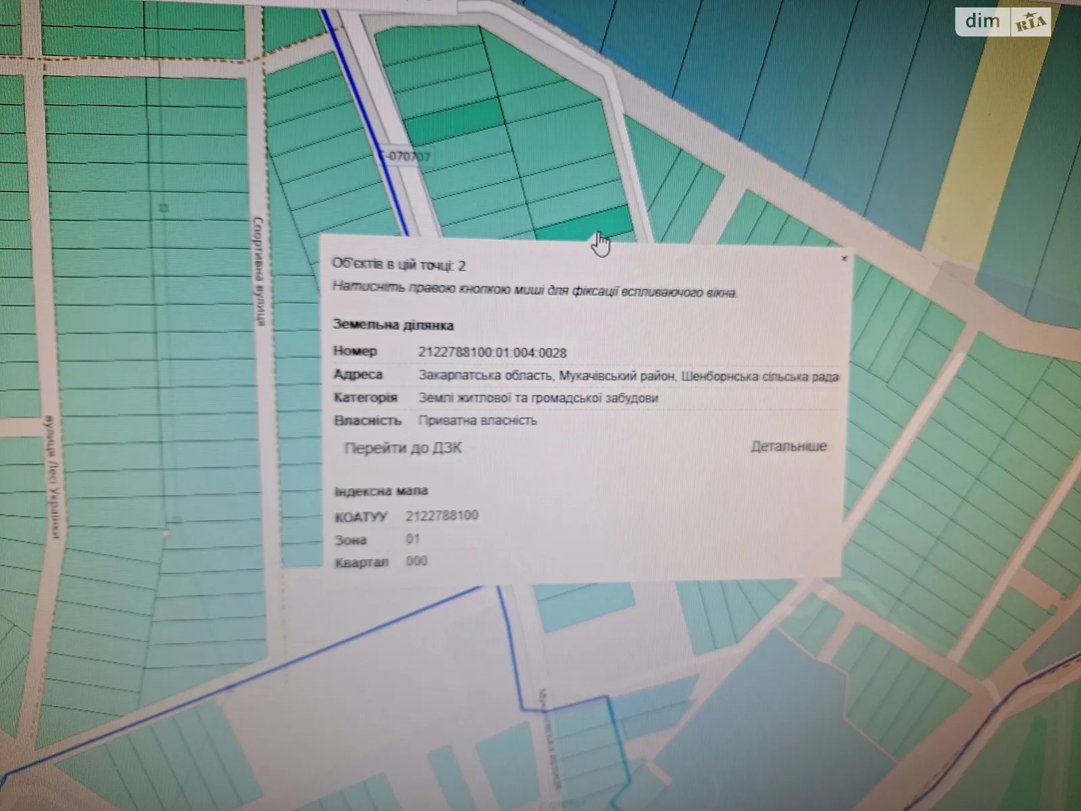Screen dimensions: 1081x811
Task: Click the dark green parcel near the 070707 label
Action: pos(454,122)
